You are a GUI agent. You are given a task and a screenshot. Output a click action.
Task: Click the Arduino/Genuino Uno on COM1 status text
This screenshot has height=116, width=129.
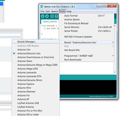(x=101, y=96)
